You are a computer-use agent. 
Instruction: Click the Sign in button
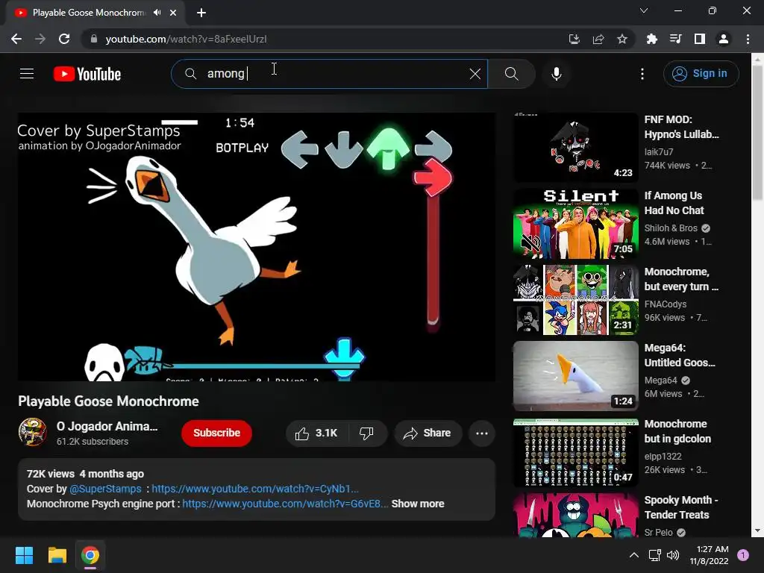coord(701,74)
